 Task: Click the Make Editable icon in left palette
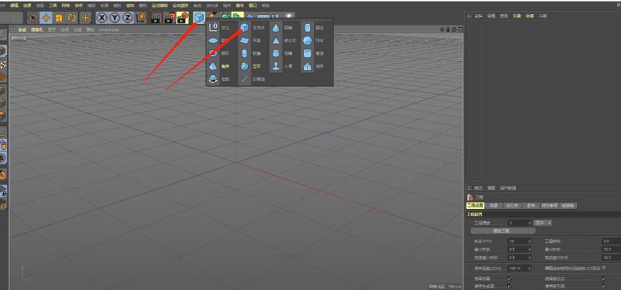click(3, 35)
